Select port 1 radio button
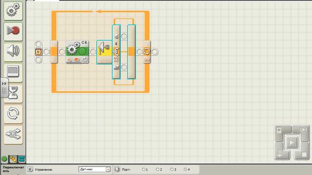 (x=143, y=170)
